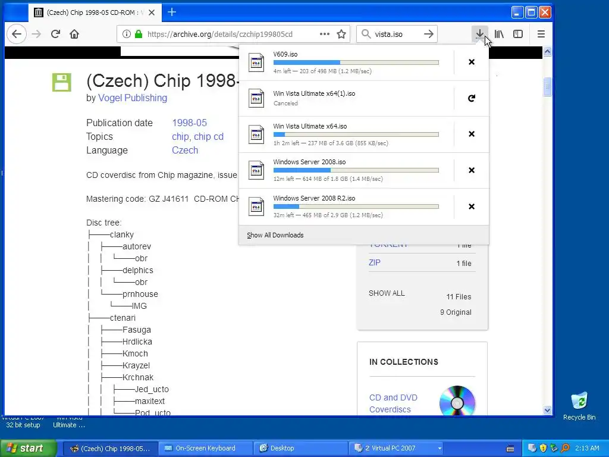609x457 pixels.
Task: Open page actions three-dots menu
Action: [x=325, y=34]
